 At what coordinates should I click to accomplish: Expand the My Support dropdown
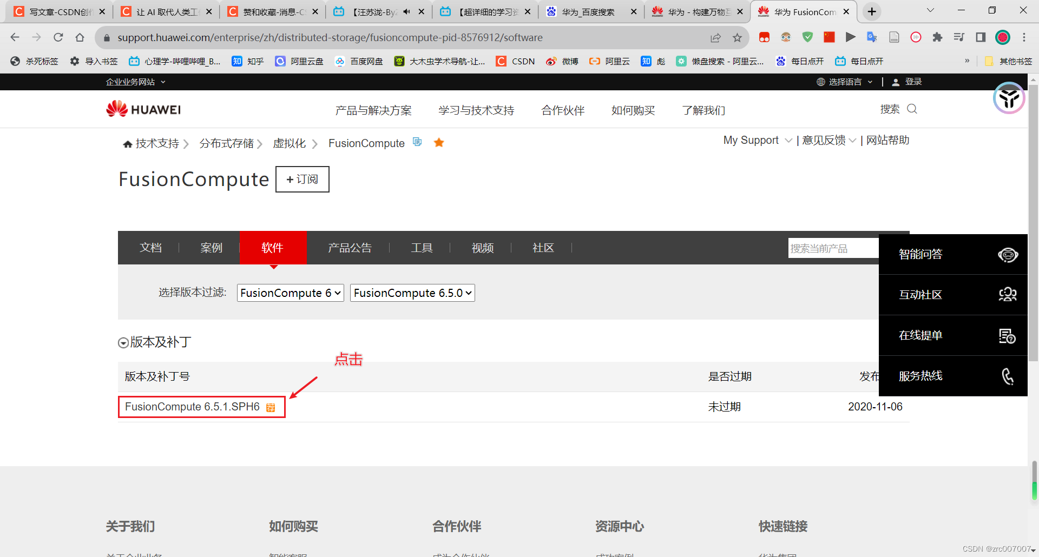click(x=758, y=140)
